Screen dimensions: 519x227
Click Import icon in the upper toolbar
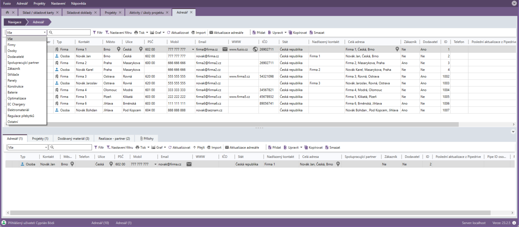coord(193,33)
